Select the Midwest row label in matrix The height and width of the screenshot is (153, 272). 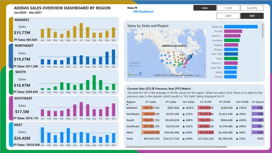[x=132, y=108]
